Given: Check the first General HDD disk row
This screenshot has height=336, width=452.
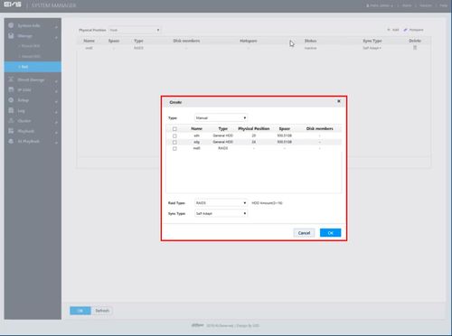Looking at the screenshot, I should (174, 135).
